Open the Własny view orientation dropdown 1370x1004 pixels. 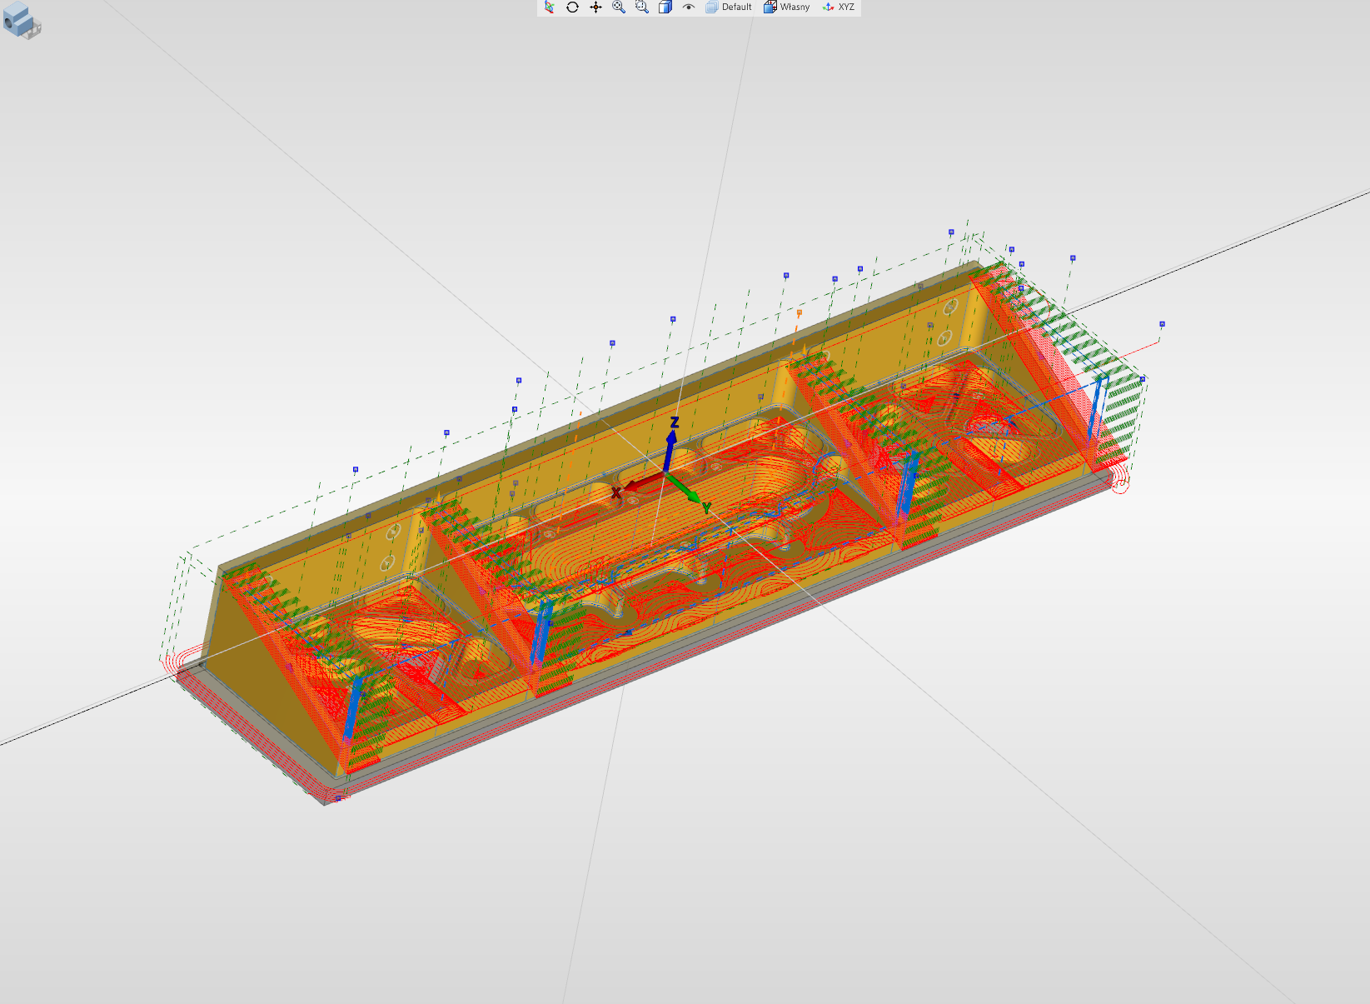tap(787, 7)
